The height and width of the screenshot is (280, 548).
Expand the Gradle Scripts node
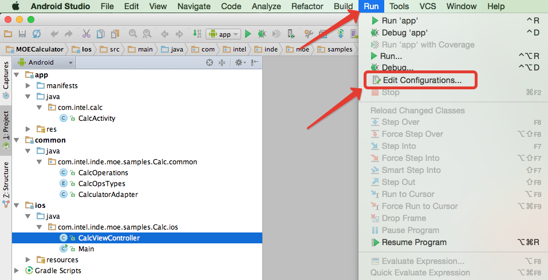coord(16,270)
